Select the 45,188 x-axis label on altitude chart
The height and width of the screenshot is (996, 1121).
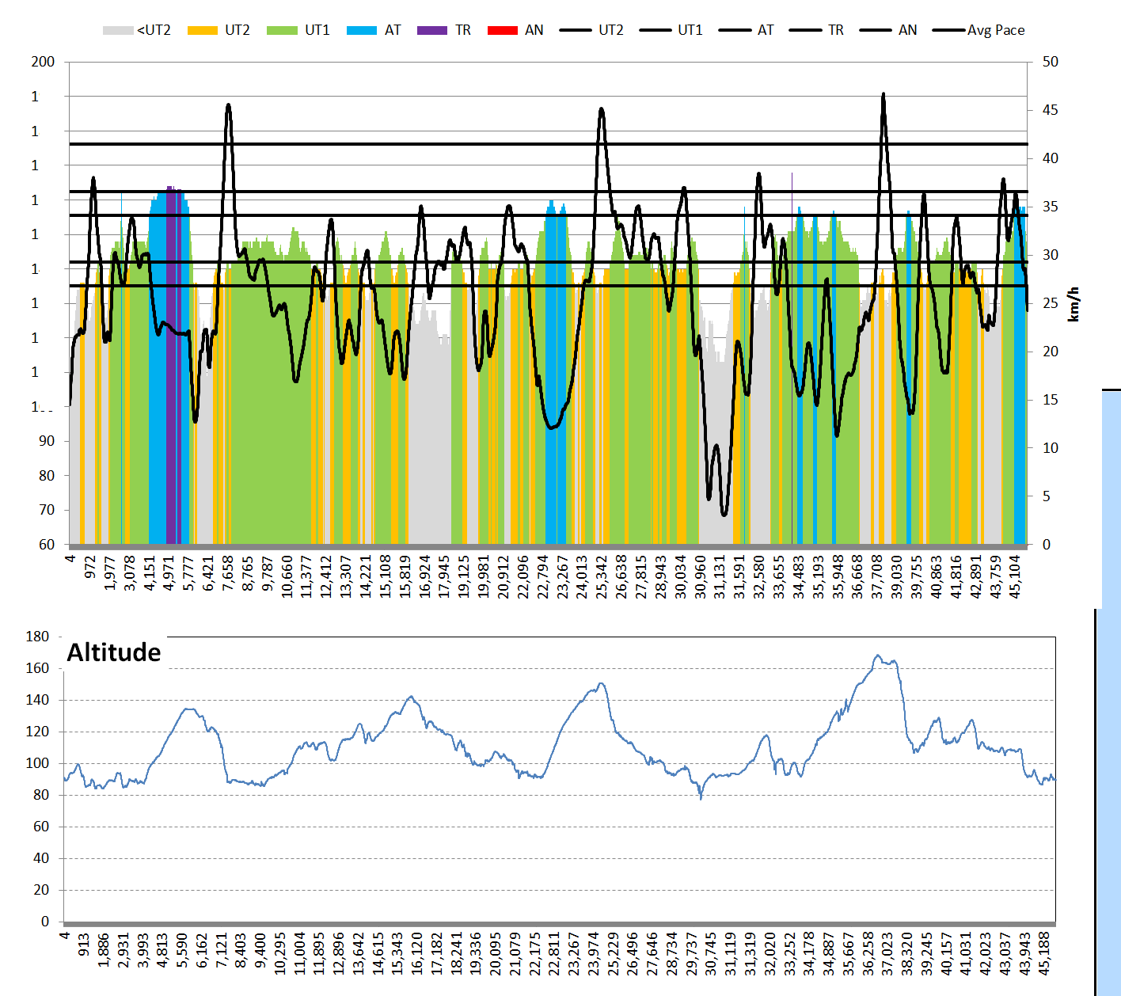(x=1044, y=953)
